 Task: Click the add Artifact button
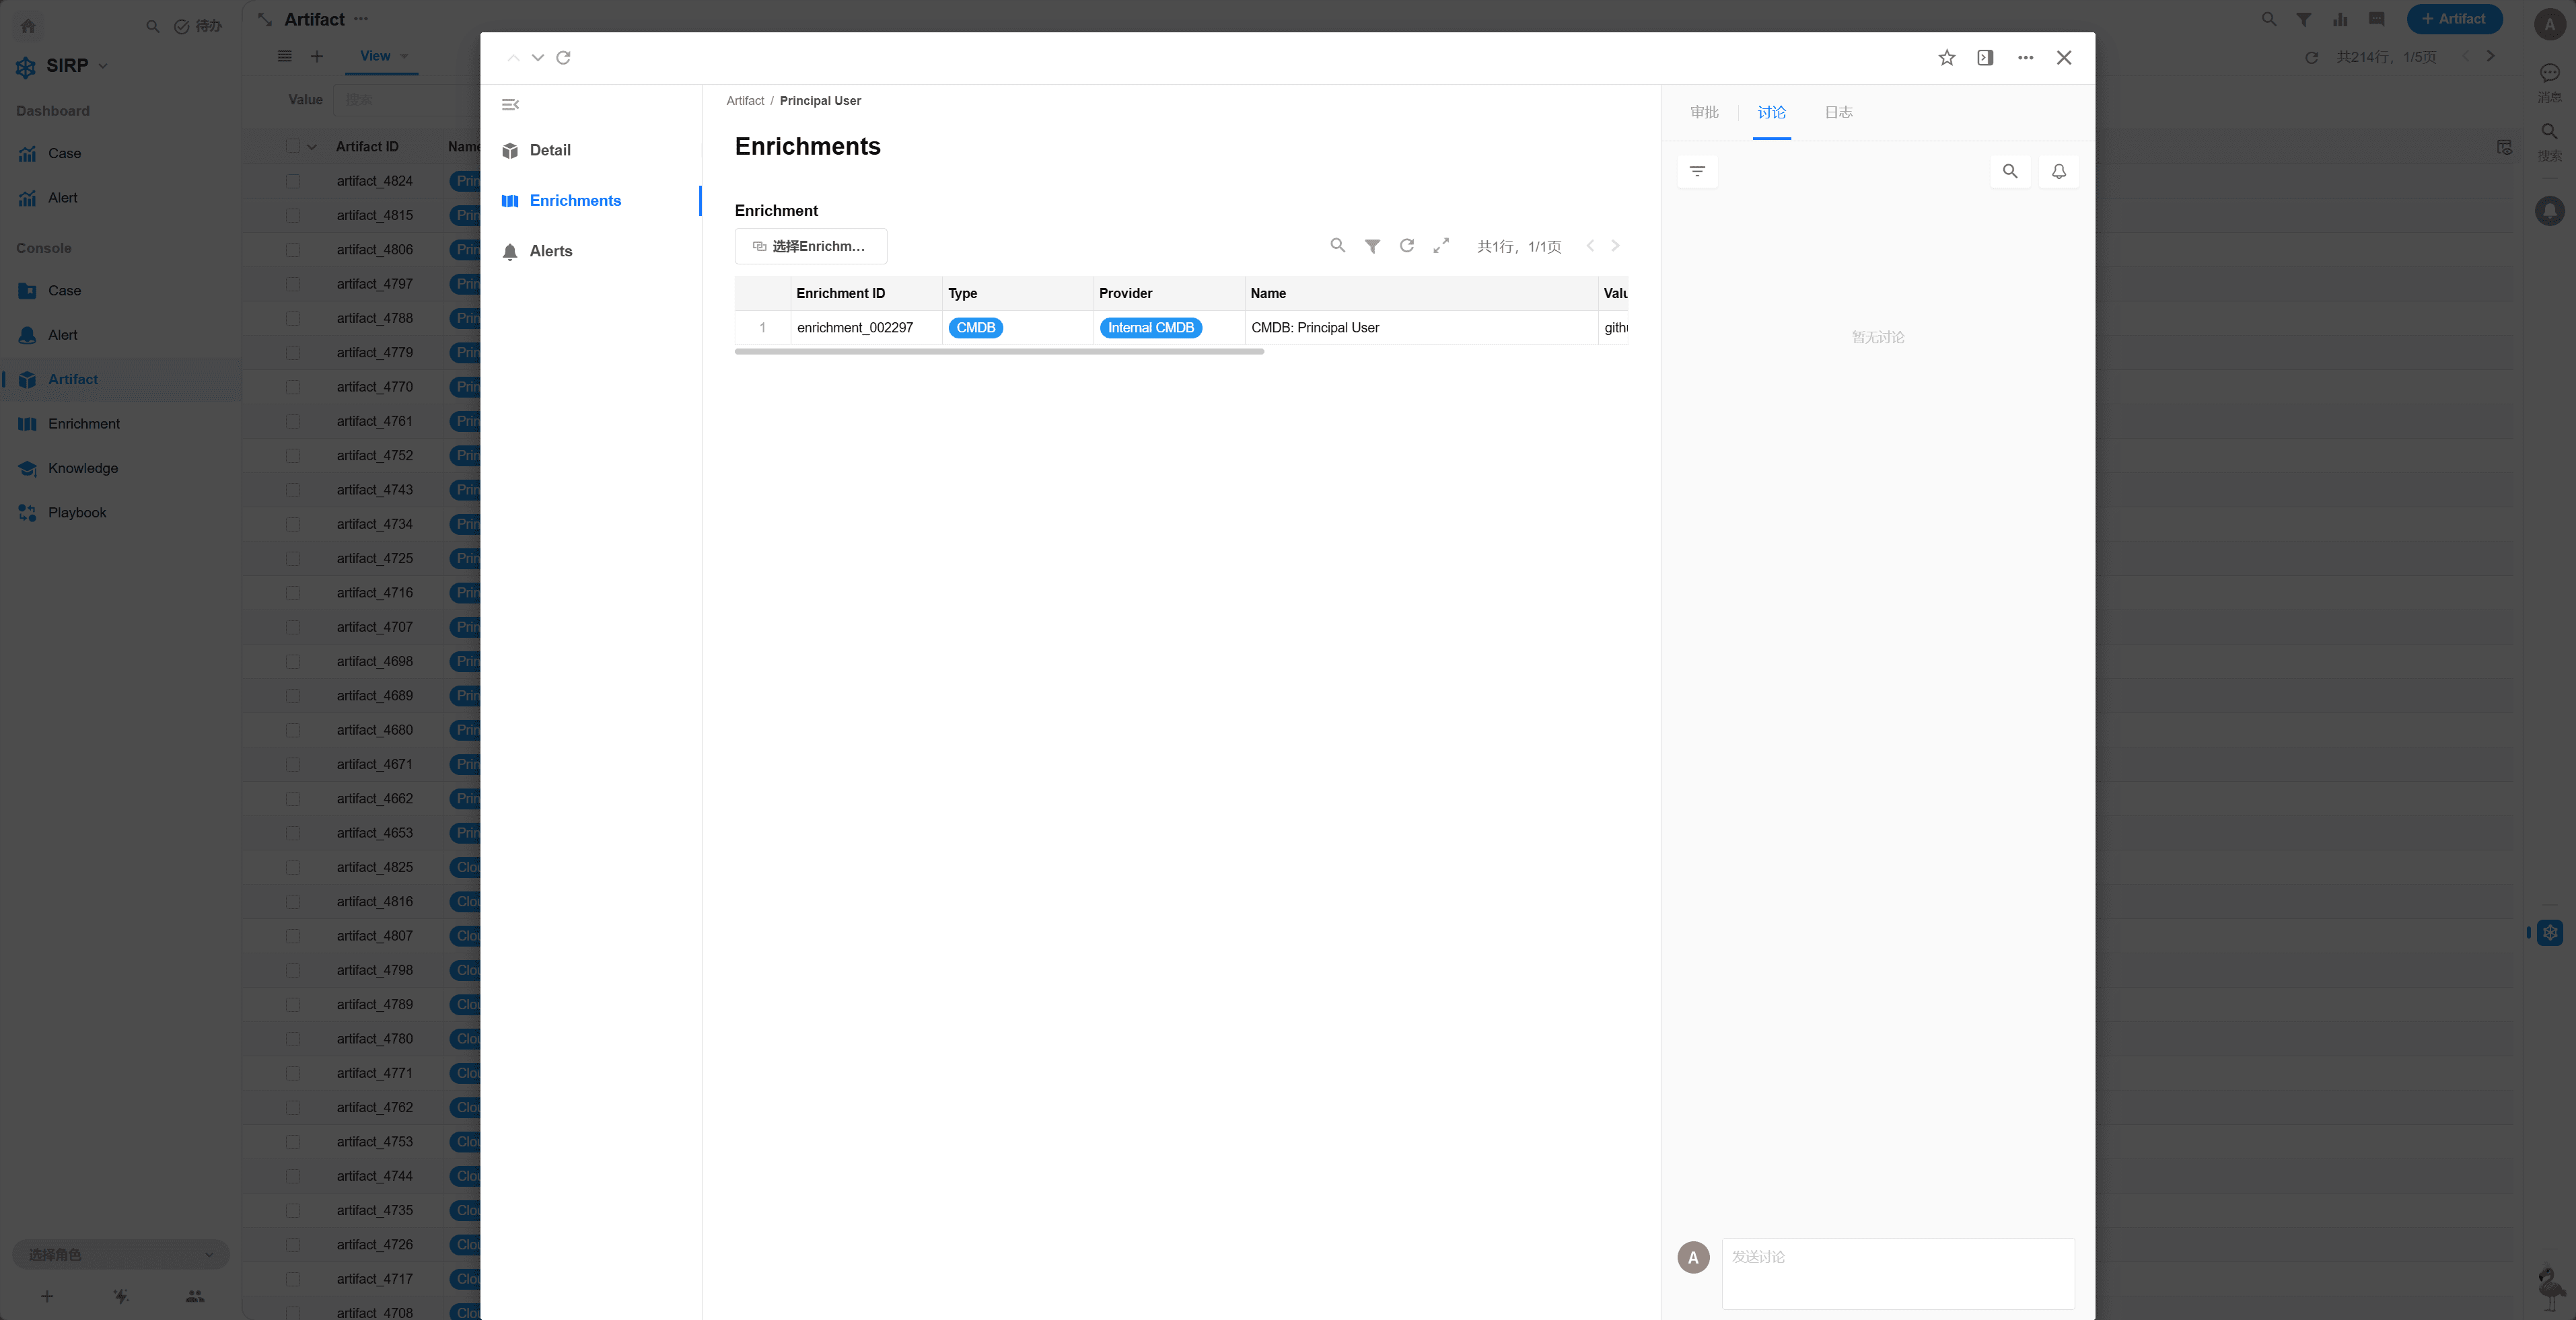coord(2454,19)
